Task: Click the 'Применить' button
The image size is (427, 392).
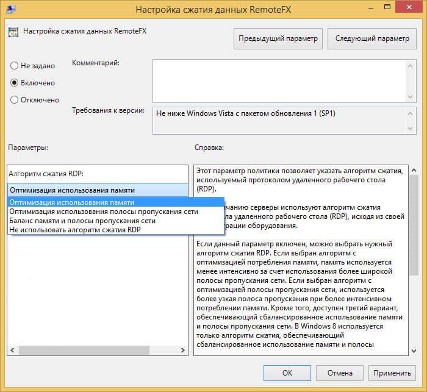Action: point(392,373)
